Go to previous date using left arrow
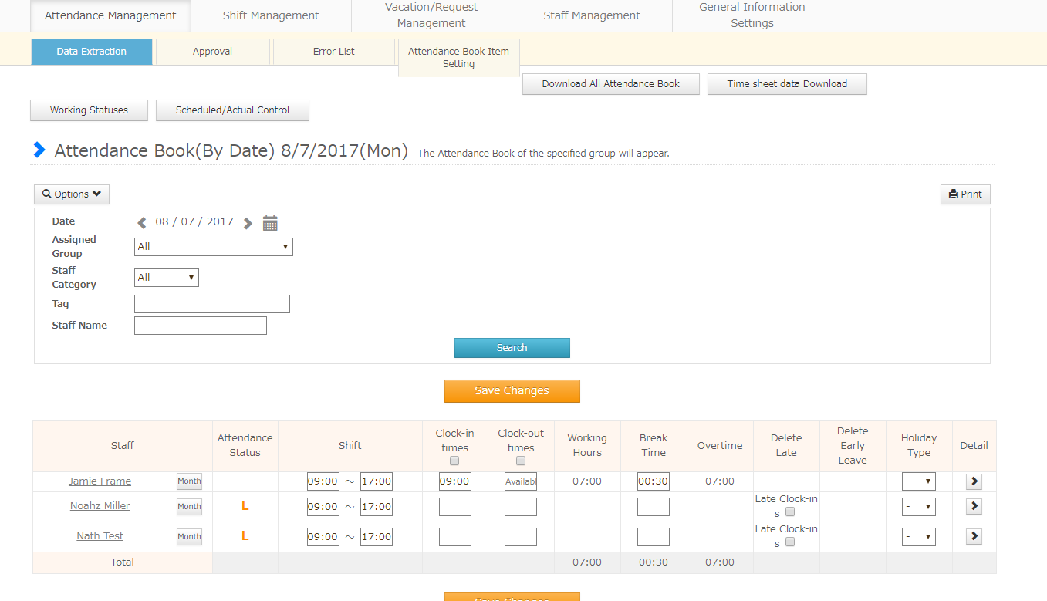This screenshot has width=1047, height=601. click(142, 223)
